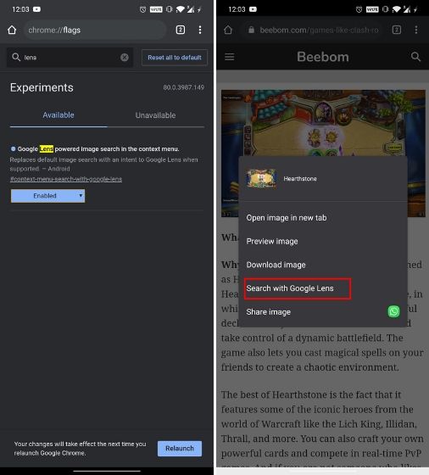Clear the 'lens' search text
The height and width of the screenshot is (475, 429).
[x=125, y=58]
